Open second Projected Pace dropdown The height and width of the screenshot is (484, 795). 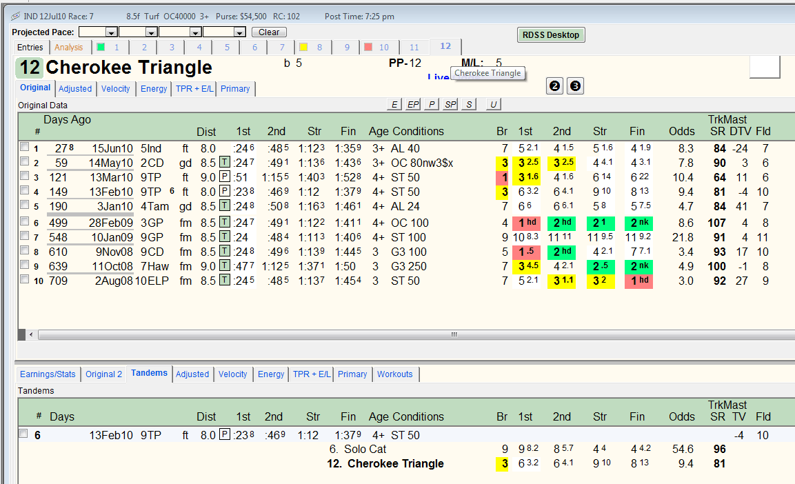click(x=151, y=32)
